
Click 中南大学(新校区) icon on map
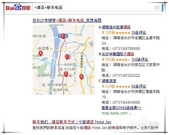(44, 85)
